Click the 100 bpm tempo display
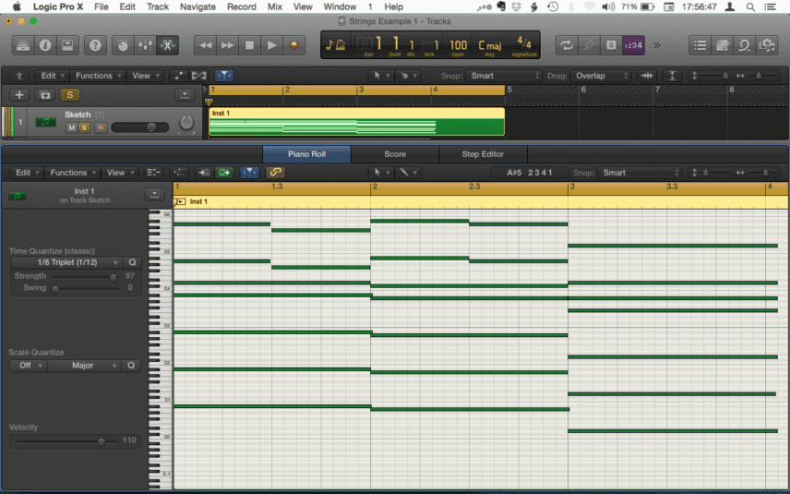The image size is (790, 494). 458,46
